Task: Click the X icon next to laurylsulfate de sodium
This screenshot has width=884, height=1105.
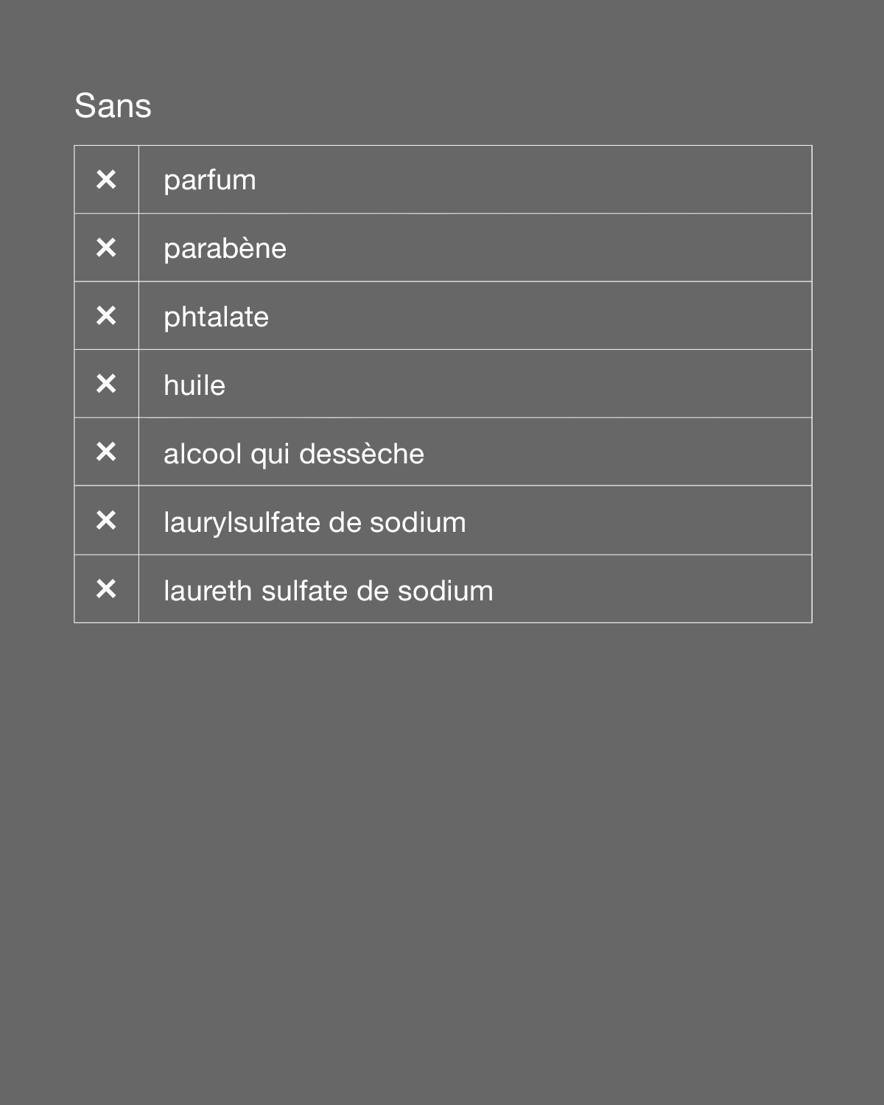Action: click(106, 520)
